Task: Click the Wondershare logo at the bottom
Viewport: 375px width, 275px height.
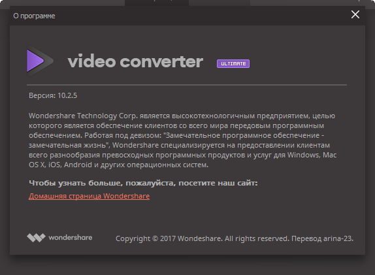Action: click(59, 238)
